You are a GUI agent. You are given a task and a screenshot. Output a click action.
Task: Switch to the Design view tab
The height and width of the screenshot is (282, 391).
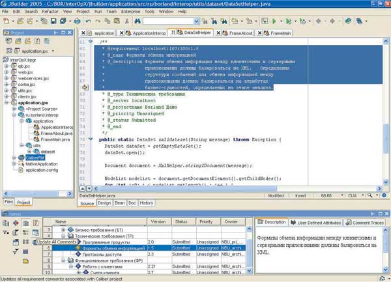[104, 203]
